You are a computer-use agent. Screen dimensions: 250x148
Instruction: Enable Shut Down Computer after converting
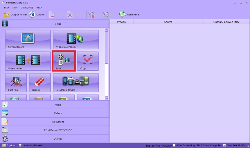point(174,145)
